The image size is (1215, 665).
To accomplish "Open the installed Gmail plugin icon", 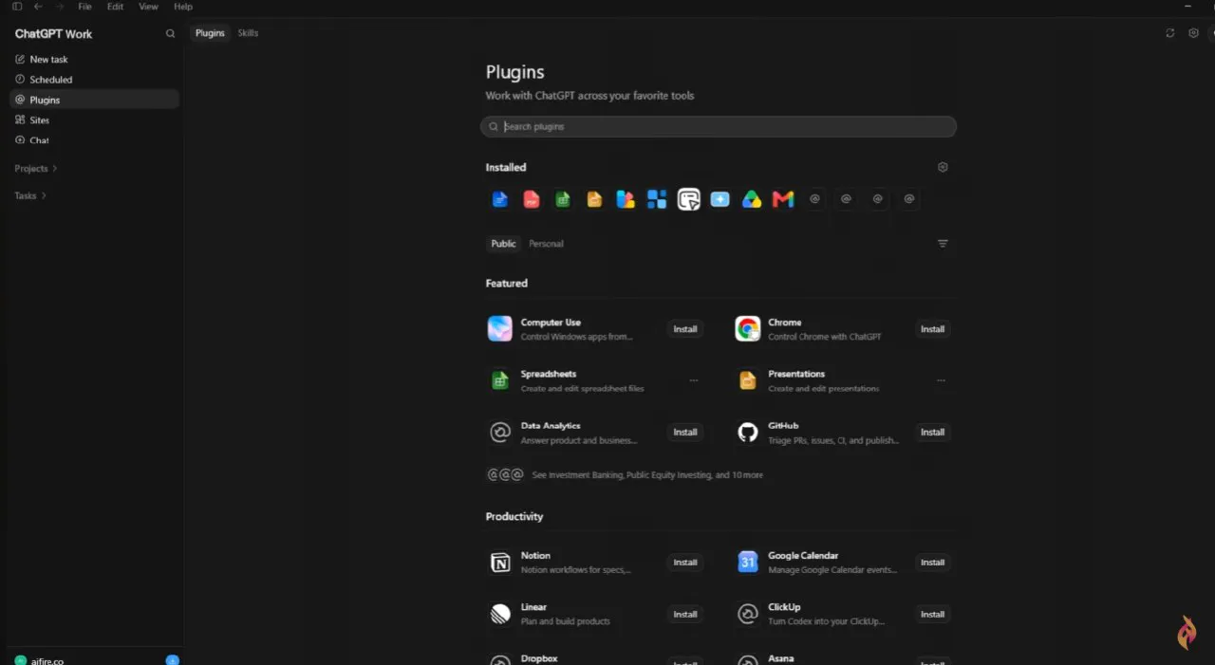I will [x=783, y=199].
